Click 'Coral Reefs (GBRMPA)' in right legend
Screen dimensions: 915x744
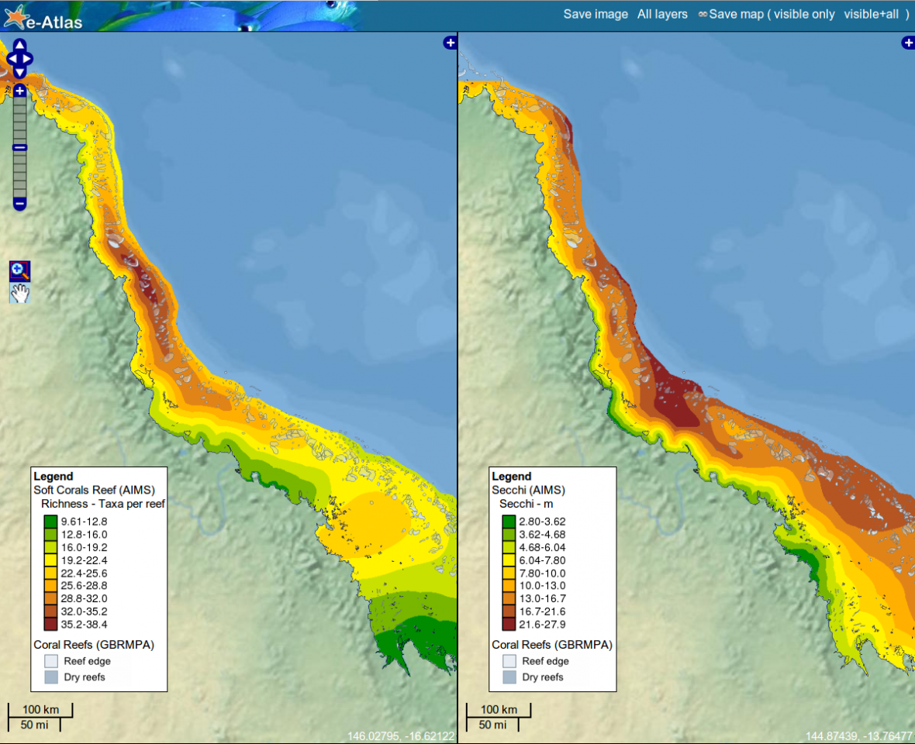[552, 644]
